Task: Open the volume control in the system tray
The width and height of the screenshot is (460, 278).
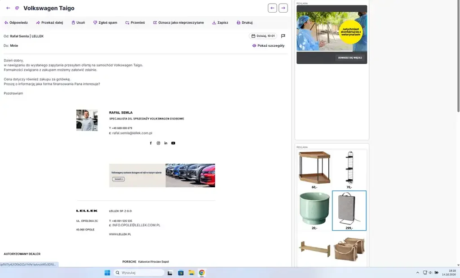Action: click(x=430, y=273)
